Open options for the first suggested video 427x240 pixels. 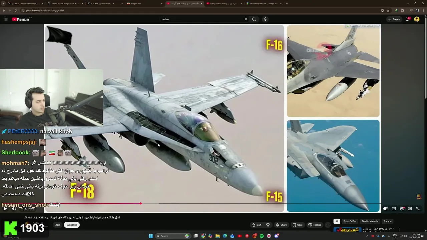click(399, 229)
